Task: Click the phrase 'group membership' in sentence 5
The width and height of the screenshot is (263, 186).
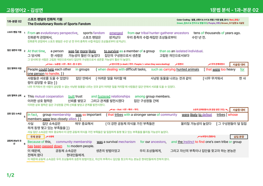Action: coord(57,115)
